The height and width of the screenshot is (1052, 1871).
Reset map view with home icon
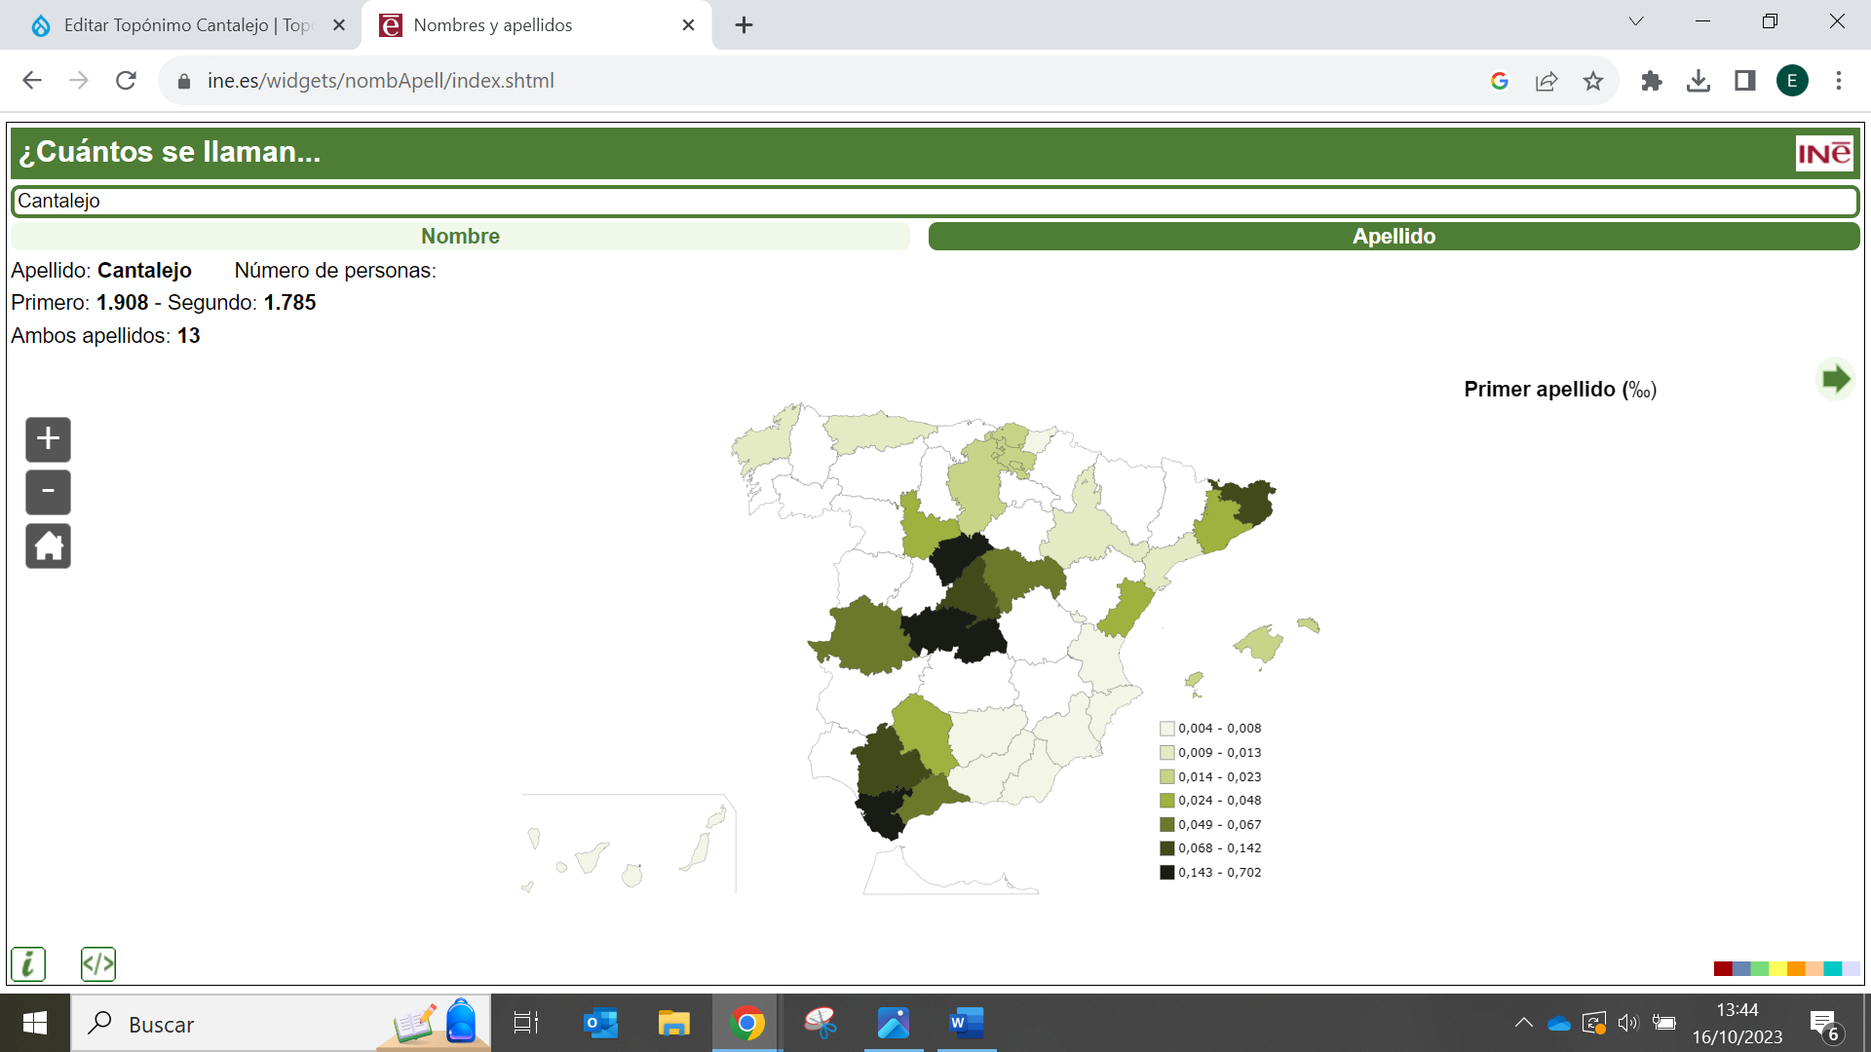click(x=48, y=545)
